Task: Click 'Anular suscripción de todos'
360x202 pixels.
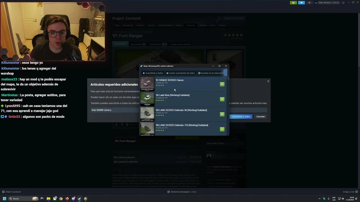Action: click(x=180, y=73)
